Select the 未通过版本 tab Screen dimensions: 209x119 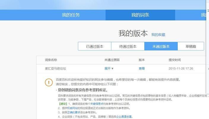(x=161, y=46)
